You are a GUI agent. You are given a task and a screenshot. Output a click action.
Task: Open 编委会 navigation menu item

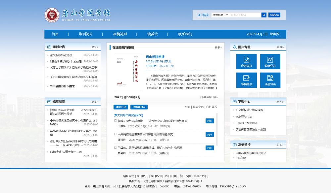click(153, 34)
